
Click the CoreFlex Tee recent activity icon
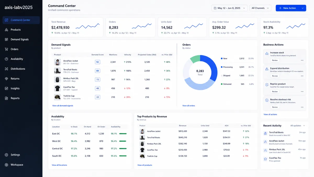click(265, 159)
